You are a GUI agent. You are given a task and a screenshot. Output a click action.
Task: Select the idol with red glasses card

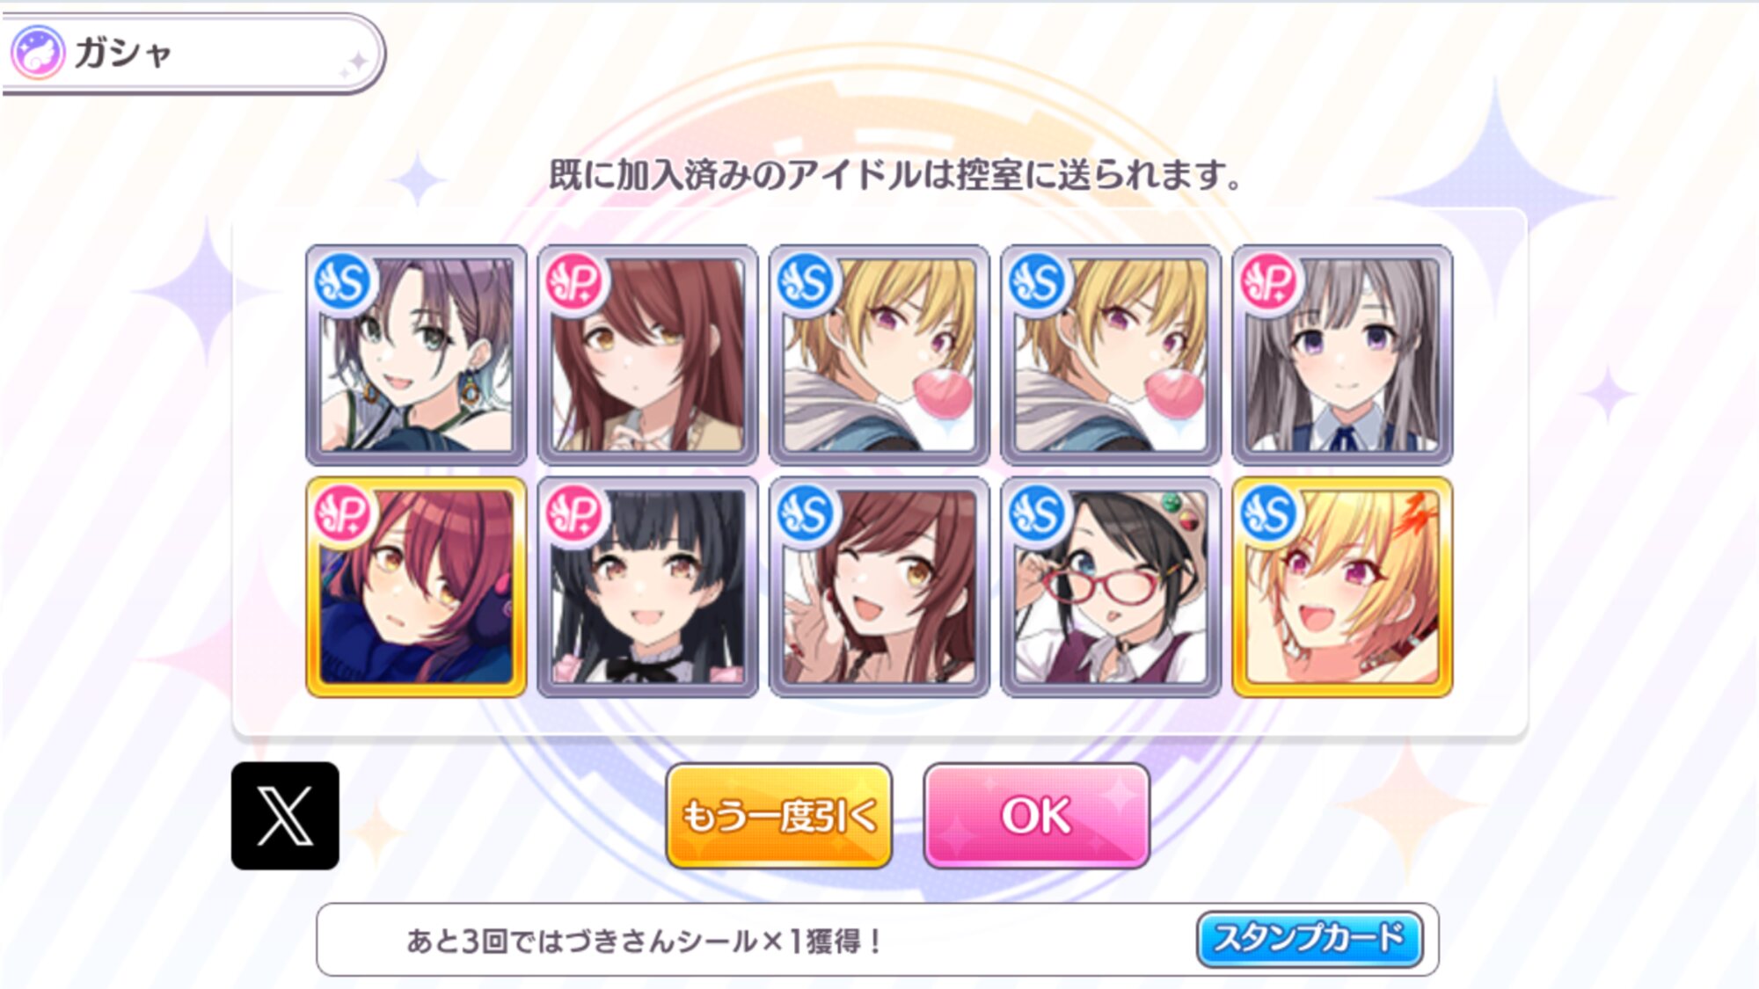click(1111, 587)
